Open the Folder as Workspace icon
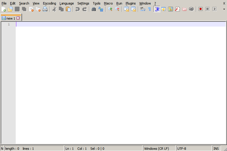 184,9
